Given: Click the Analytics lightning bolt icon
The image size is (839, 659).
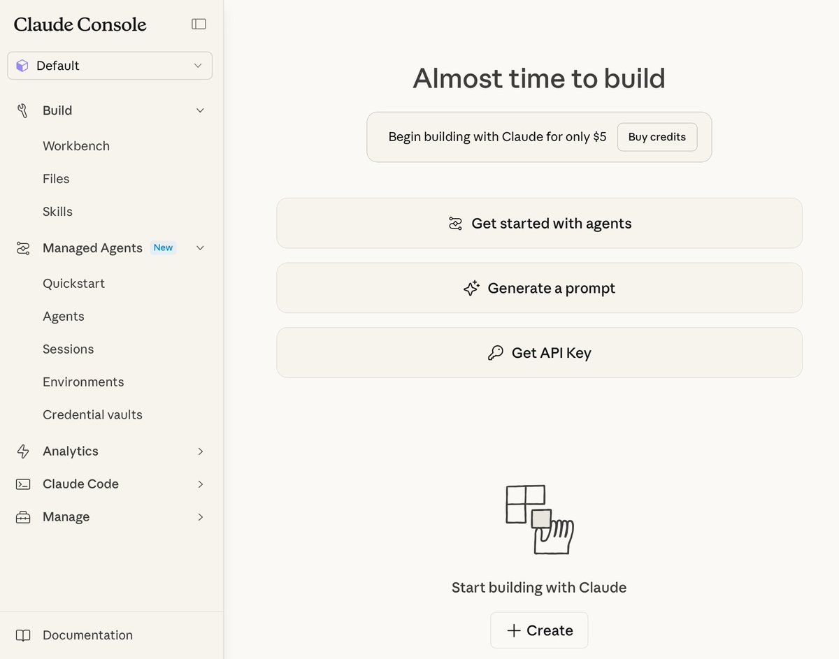Looking at the screenshot, I should coord(23,451).
